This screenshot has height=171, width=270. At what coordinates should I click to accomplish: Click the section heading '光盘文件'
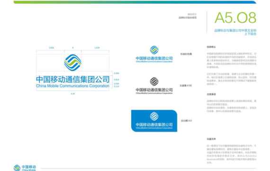(211, 139)
